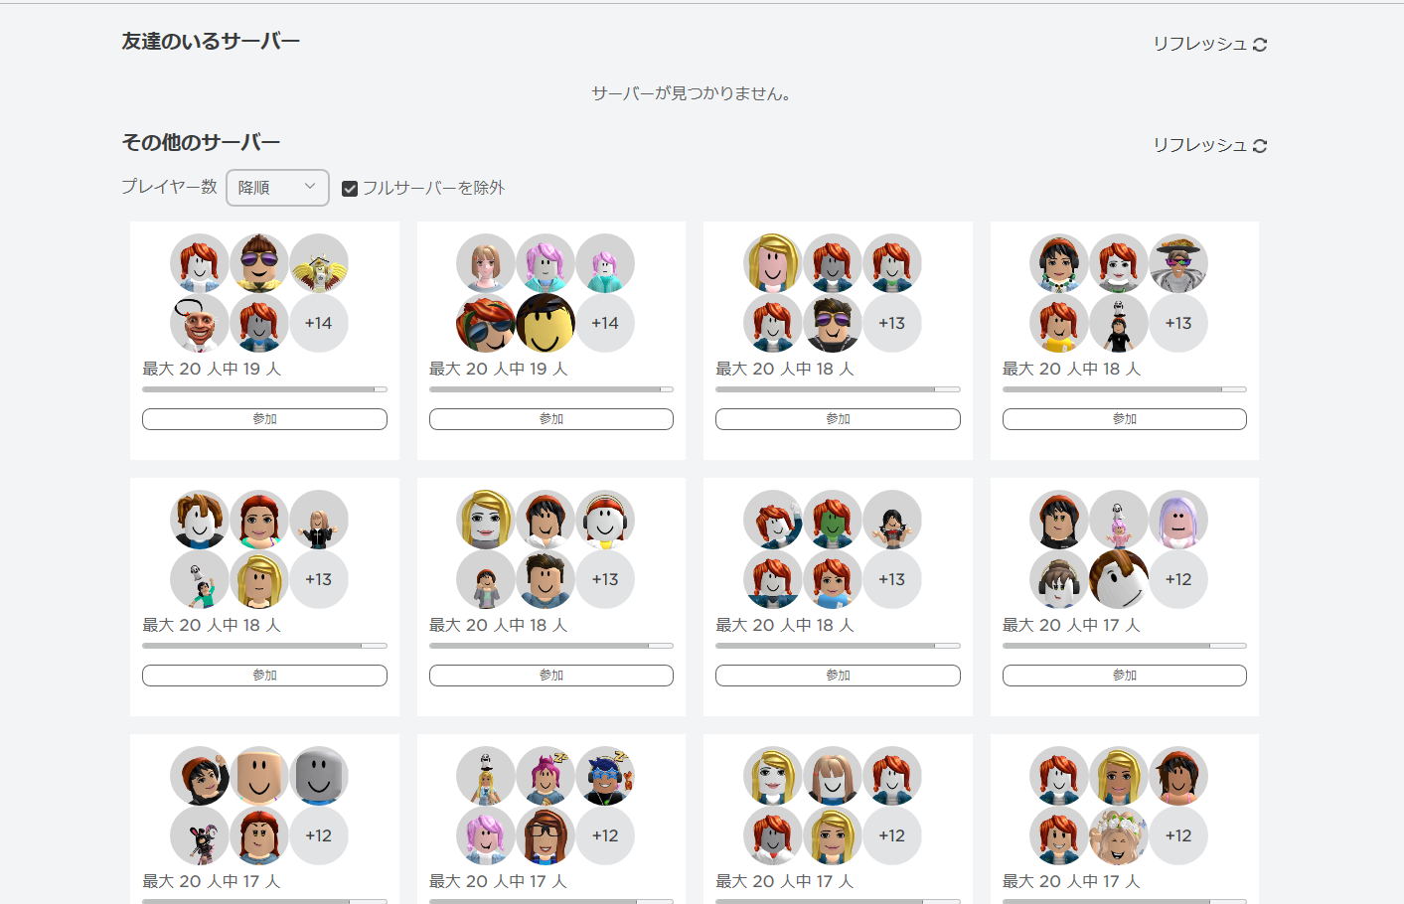Screen dimensions: 1404x904
Task: Open the プレイヤー数 降順 sort dropdown
Action: point(277,188)
